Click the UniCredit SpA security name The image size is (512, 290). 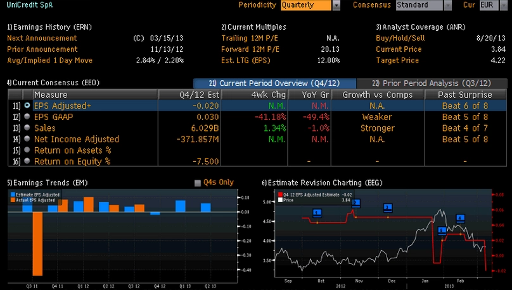click(x=30, y=5)
